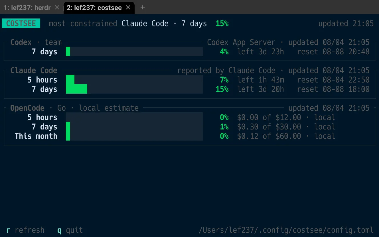Click the OpenCode panel title
This screenshot has height=237, width=379.
pos(27,108)
